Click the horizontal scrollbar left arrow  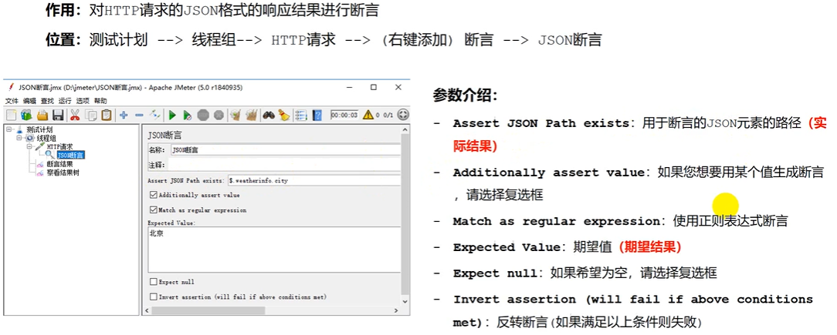pos(147,310)
